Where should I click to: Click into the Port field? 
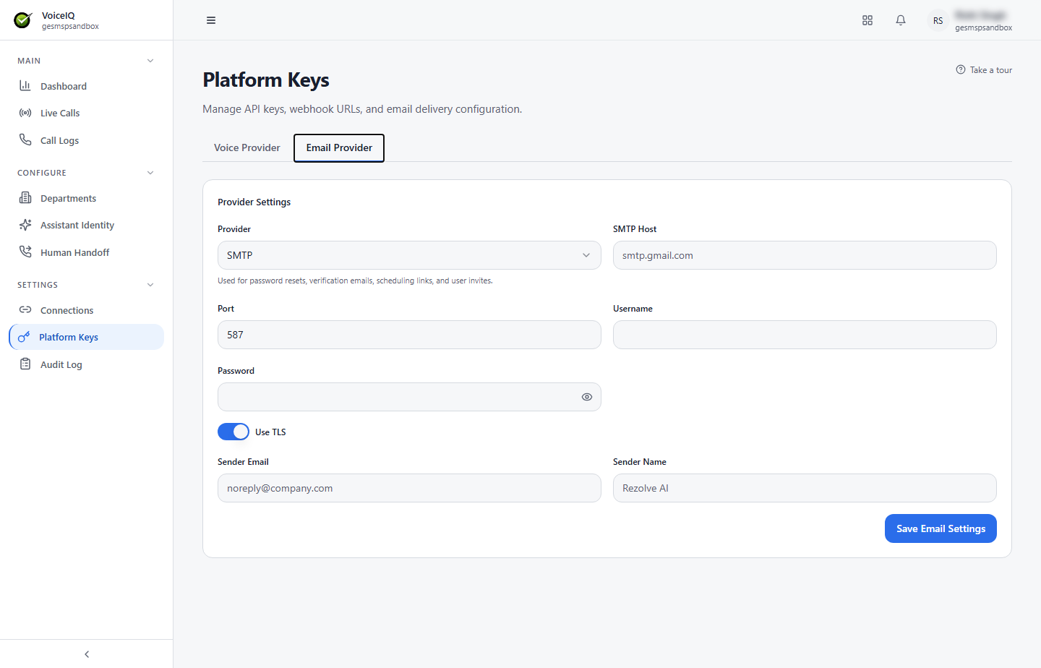[x=409, y=335]
